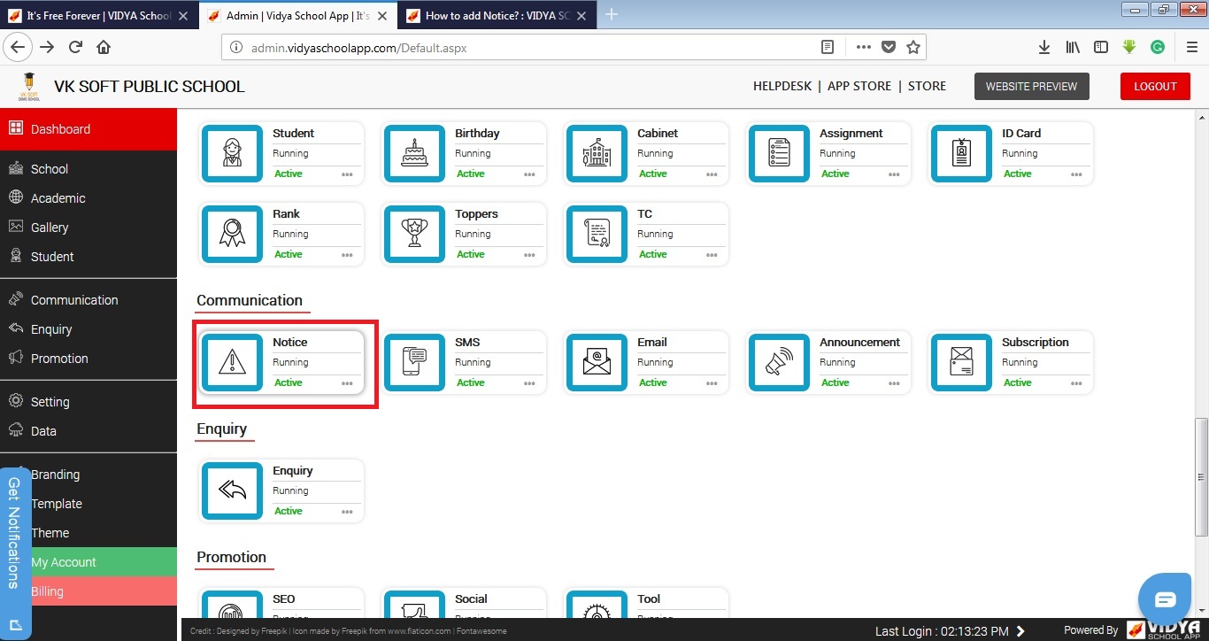This screenshot has height=641, width=1209.
Task: Open the three-dots menu on Birthday card
Action: point(529,174)
